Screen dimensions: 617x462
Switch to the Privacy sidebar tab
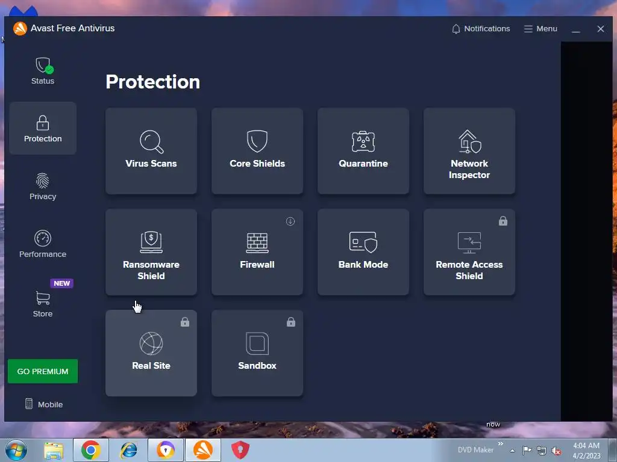[43, 186]
